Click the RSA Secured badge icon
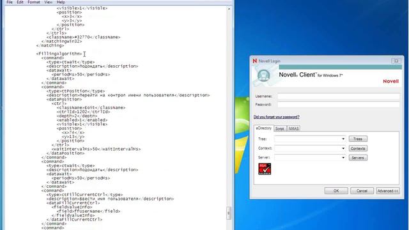This screenshot has width=409, height=230. point(265,169)
